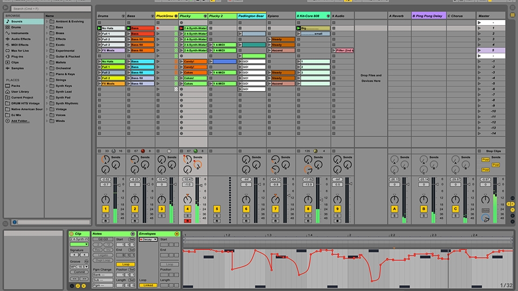Open the clip color dropdown in Clip box
Viewport: 518px width, 291px height.
point(79,245)
